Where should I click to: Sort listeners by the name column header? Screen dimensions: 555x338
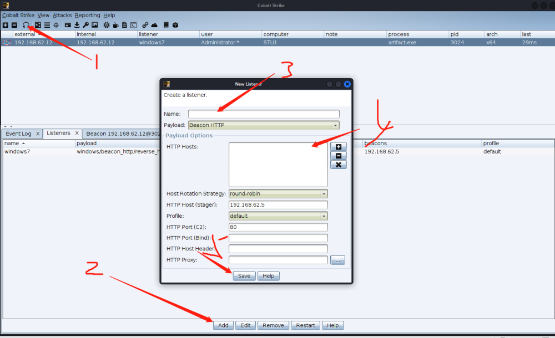39,143
